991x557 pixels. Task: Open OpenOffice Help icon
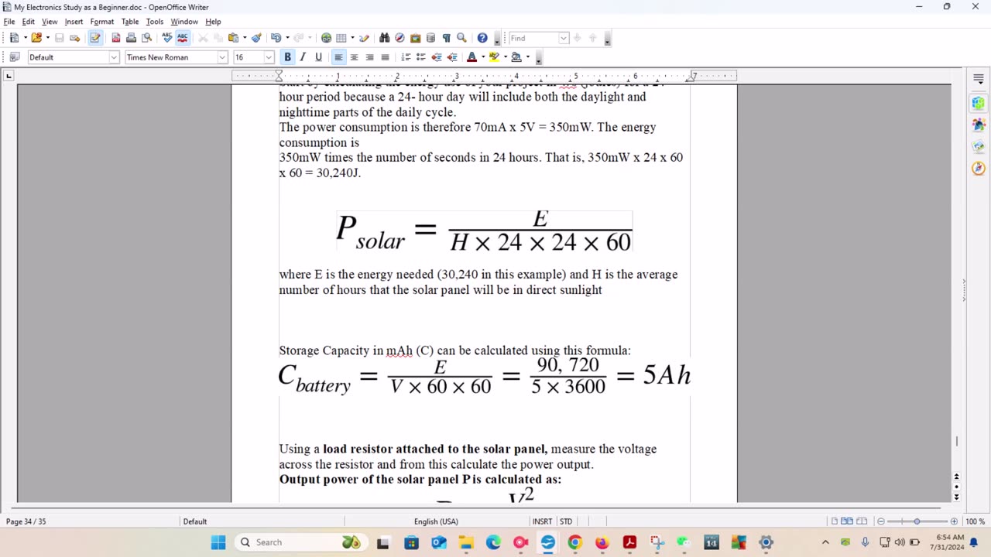point(482,38)
